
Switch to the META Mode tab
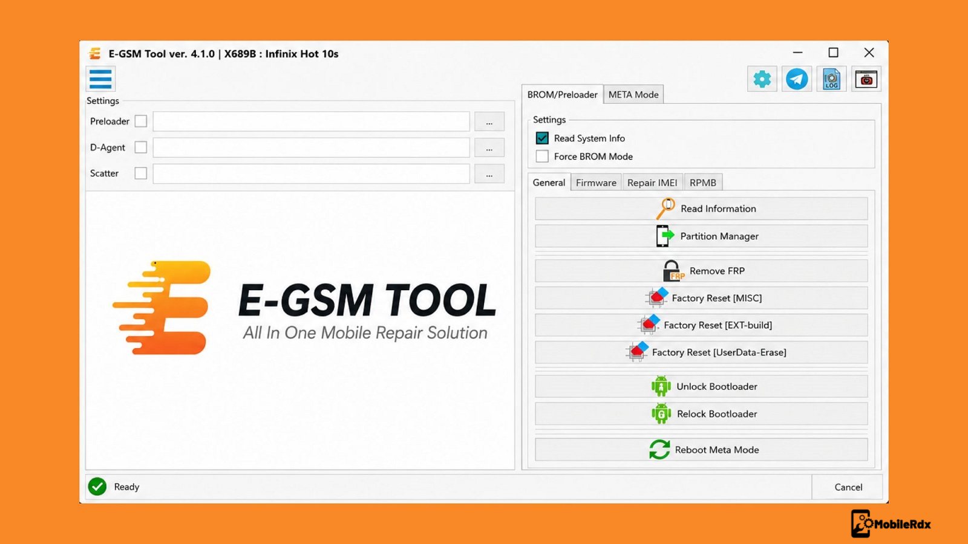[x=633, y=94]
